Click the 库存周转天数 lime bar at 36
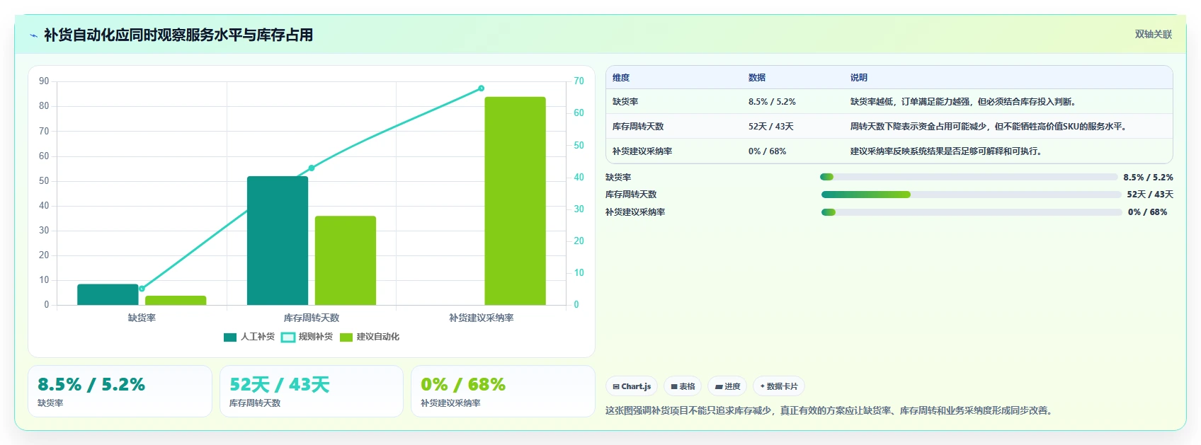This screenshot has height=445, width=1201. click(346, 260)
